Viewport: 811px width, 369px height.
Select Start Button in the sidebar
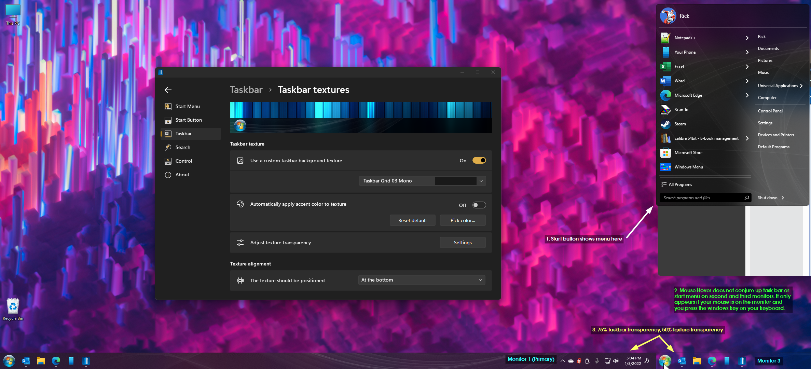(x=189, y=120)
